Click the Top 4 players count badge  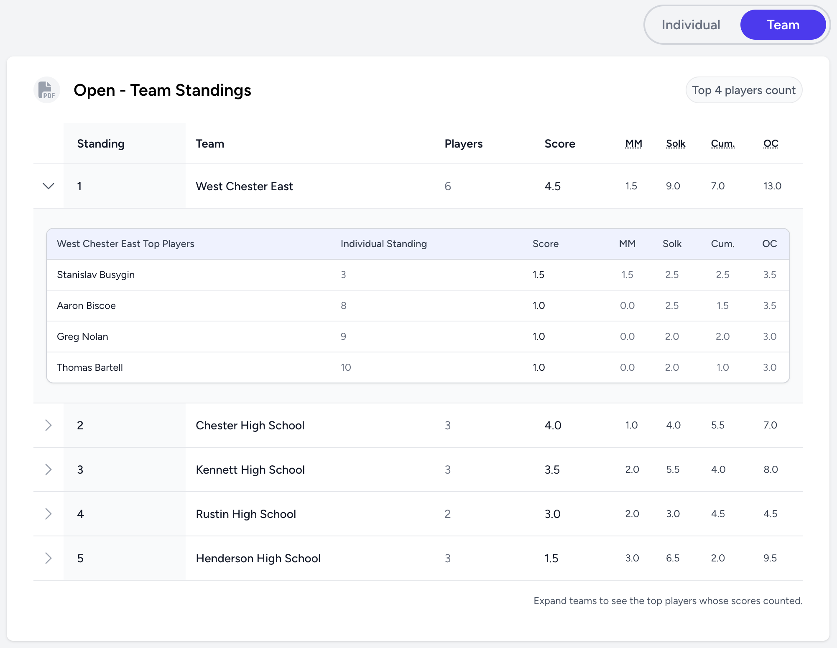[x=743, y=90]
